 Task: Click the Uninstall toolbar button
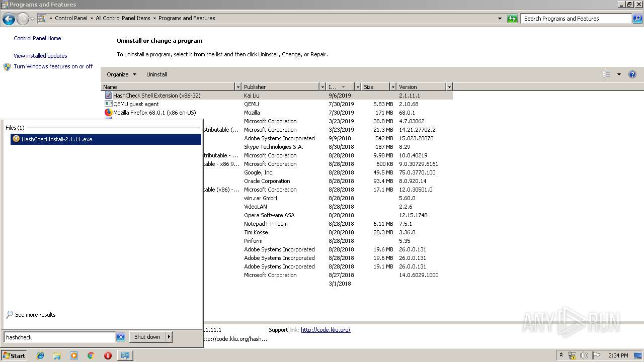(x=156, y=74)
